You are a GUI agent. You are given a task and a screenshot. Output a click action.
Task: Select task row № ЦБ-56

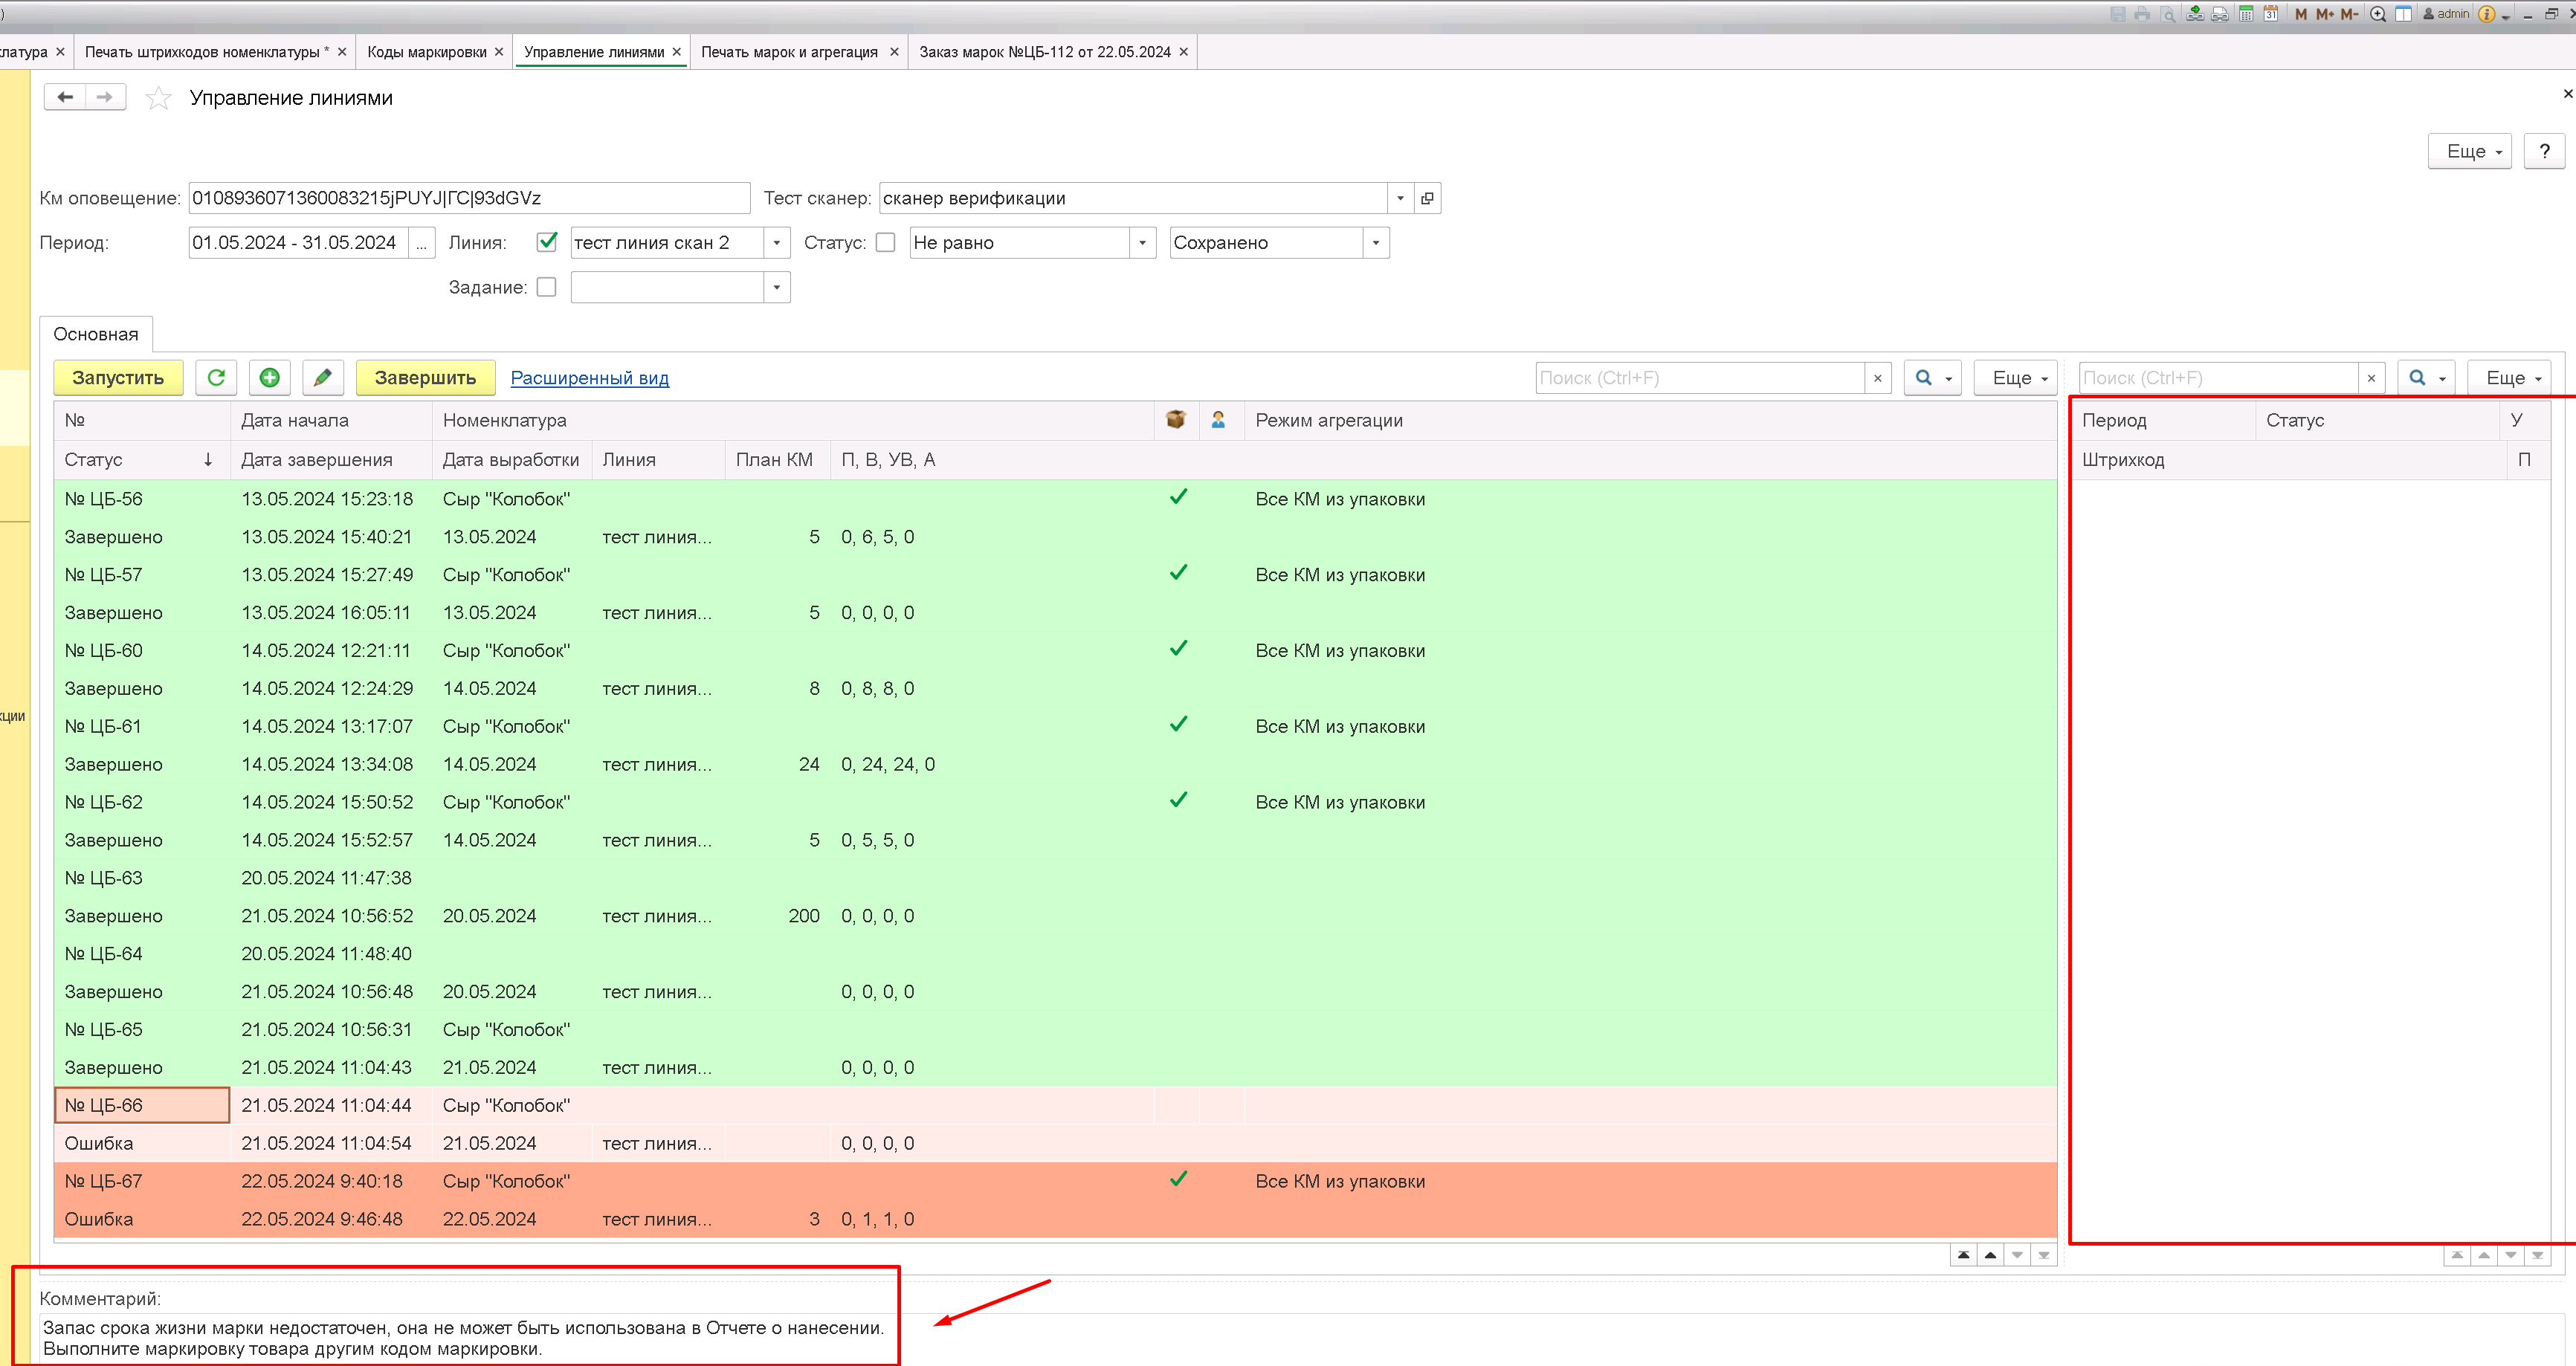1056,518
